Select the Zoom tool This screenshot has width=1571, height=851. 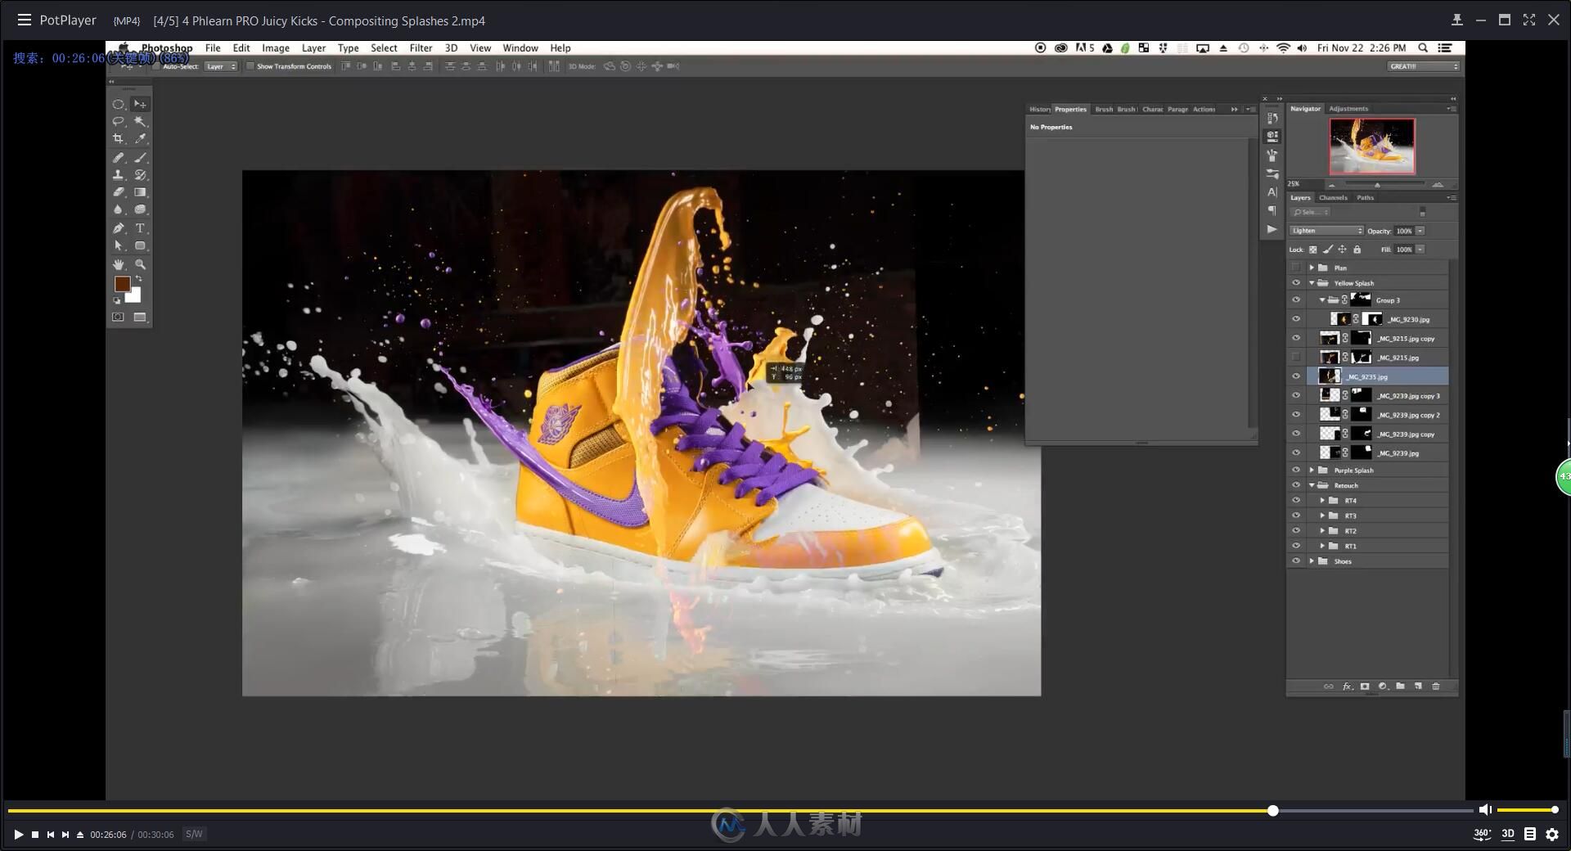(141, 264)
